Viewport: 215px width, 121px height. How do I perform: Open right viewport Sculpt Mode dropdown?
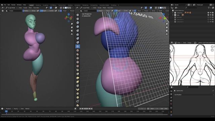tap(86, 8)
